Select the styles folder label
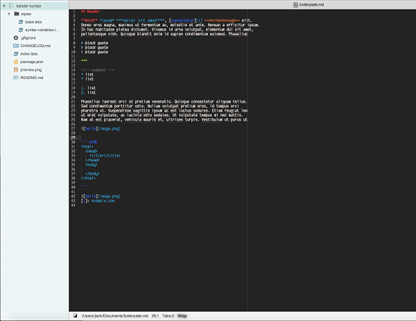 point(26,14)
